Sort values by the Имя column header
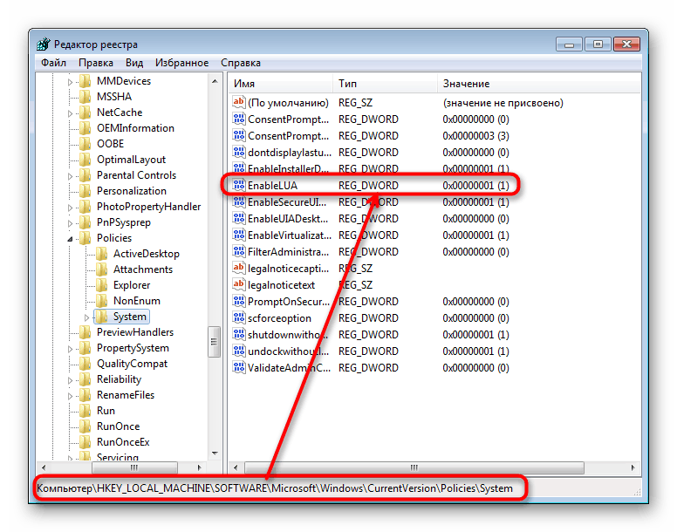The image size is (677, 532). pyautogui.click(x=281, y=84)
